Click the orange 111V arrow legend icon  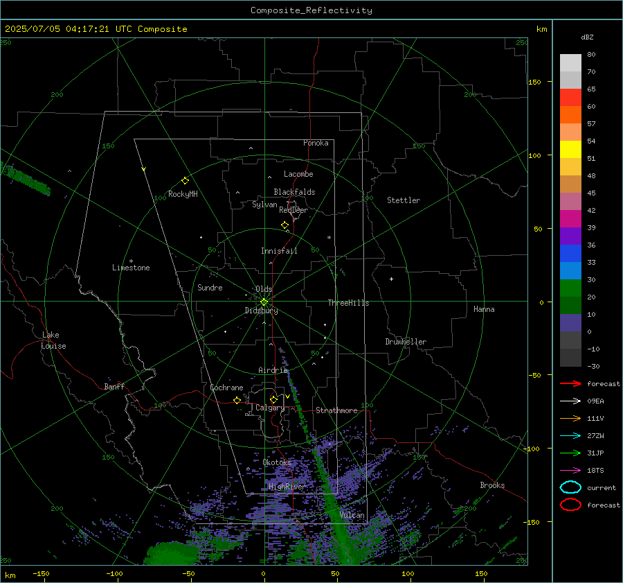570,418
